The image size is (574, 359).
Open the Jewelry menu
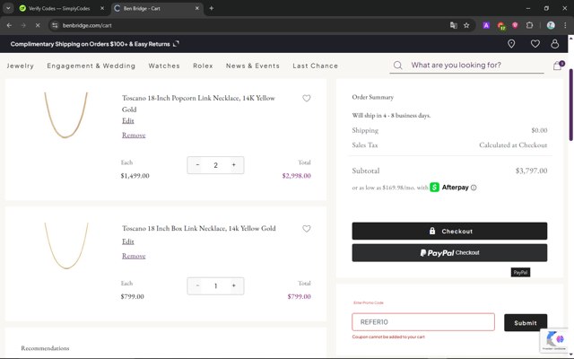[x=21, y=66]
